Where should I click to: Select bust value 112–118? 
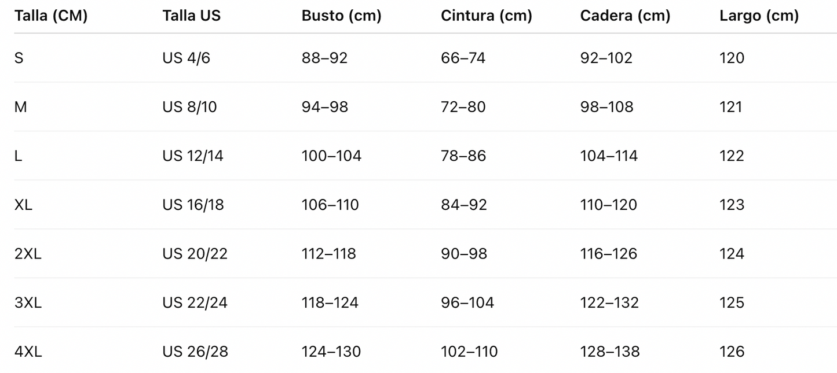tap(329, 254)
